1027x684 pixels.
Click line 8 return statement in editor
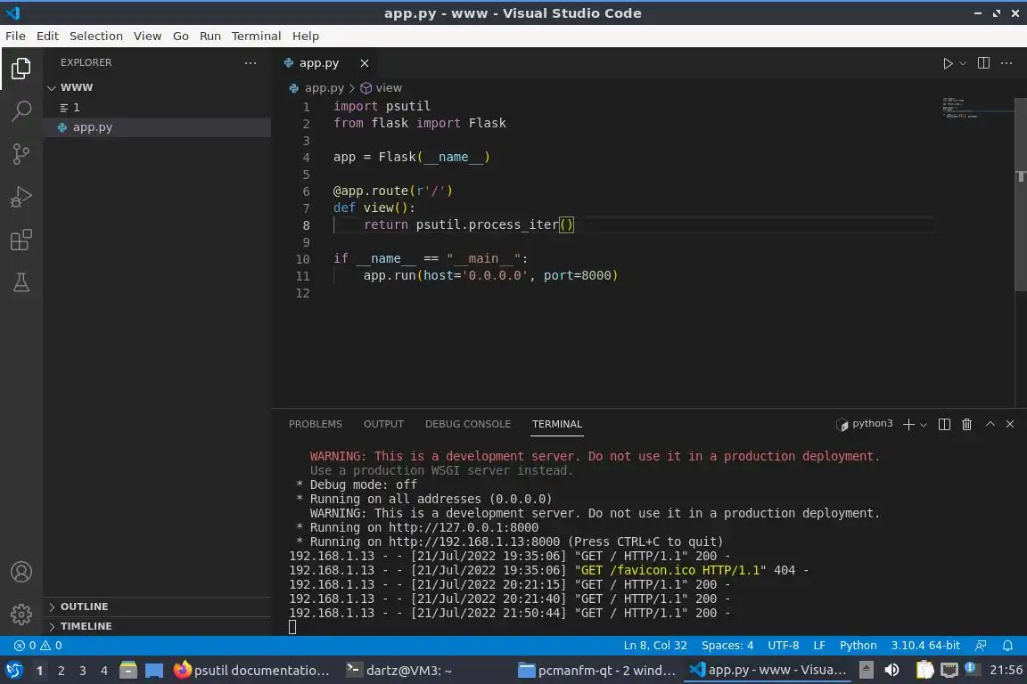tap(469, 224)
